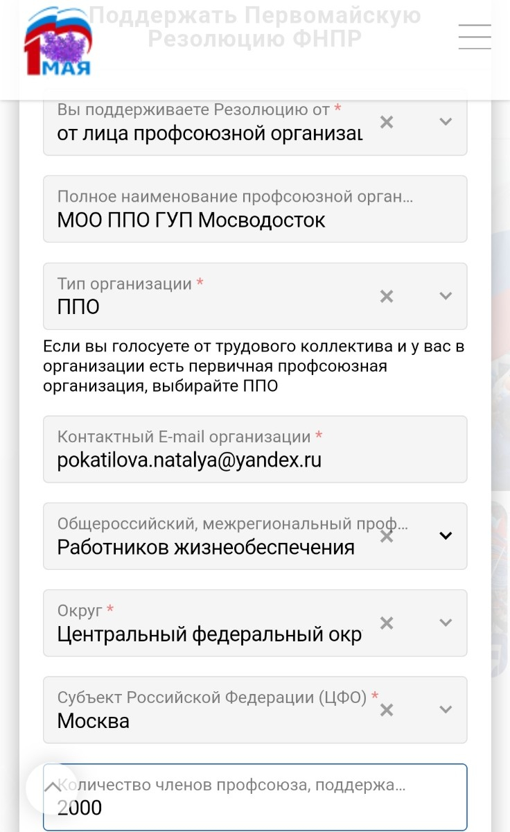510x832 pixels.
Task: Click the ППО organization type value
Action: (78, 306)
